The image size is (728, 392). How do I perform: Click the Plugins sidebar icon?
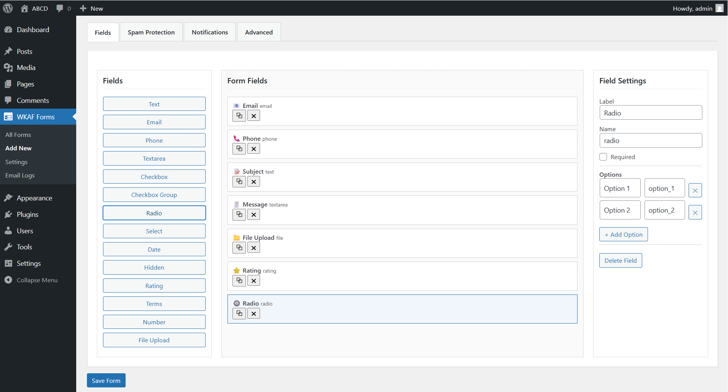(8, 214)
